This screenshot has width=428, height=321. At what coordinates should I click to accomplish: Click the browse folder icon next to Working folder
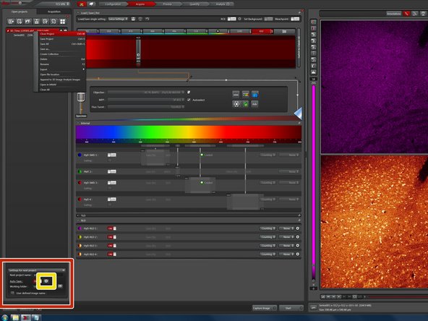(x=60, y=286)
